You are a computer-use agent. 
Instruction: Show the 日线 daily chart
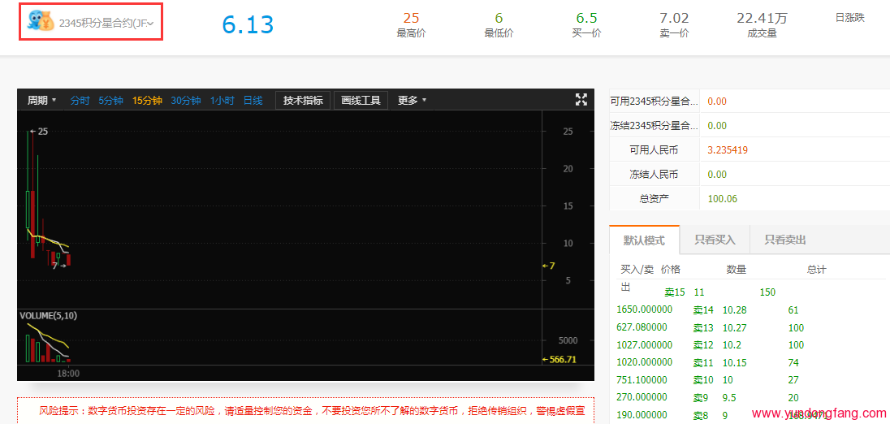point(253,101)
